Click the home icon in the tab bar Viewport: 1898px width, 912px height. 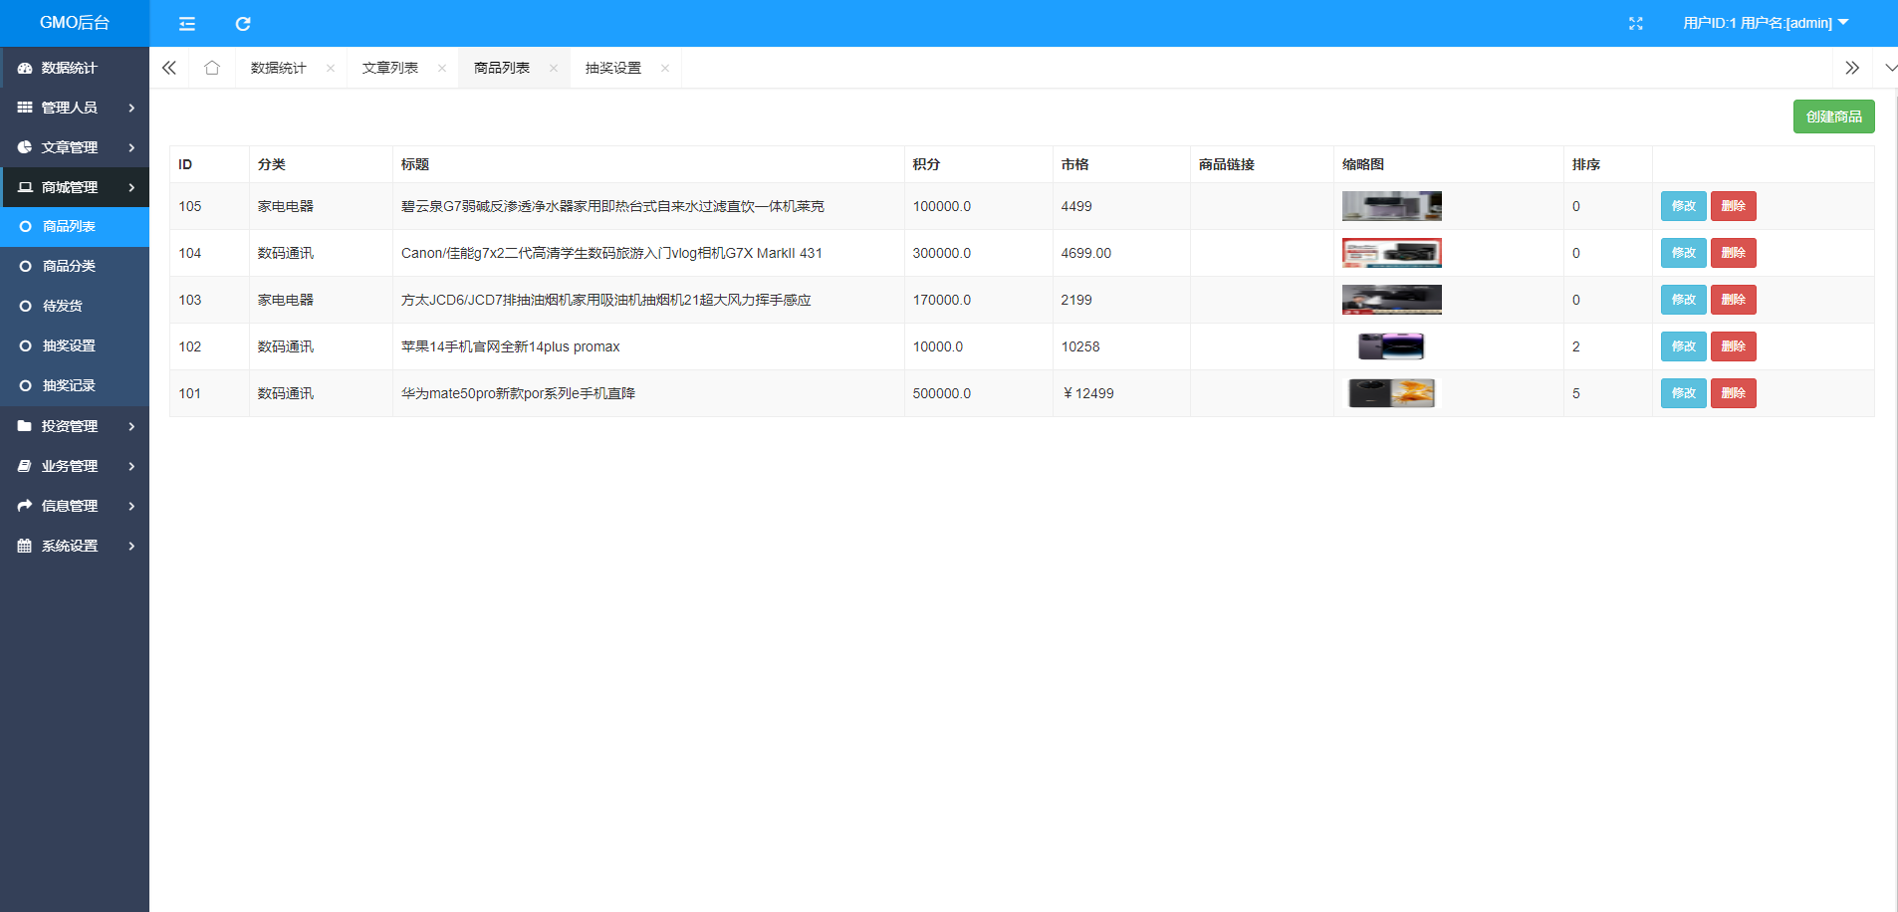tap(211, 67)
